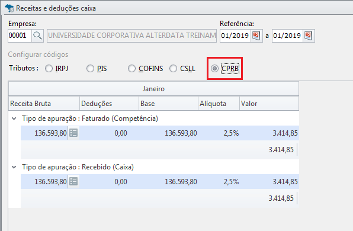Click Base 136.593,80 in Recebido row

(181, 181)
